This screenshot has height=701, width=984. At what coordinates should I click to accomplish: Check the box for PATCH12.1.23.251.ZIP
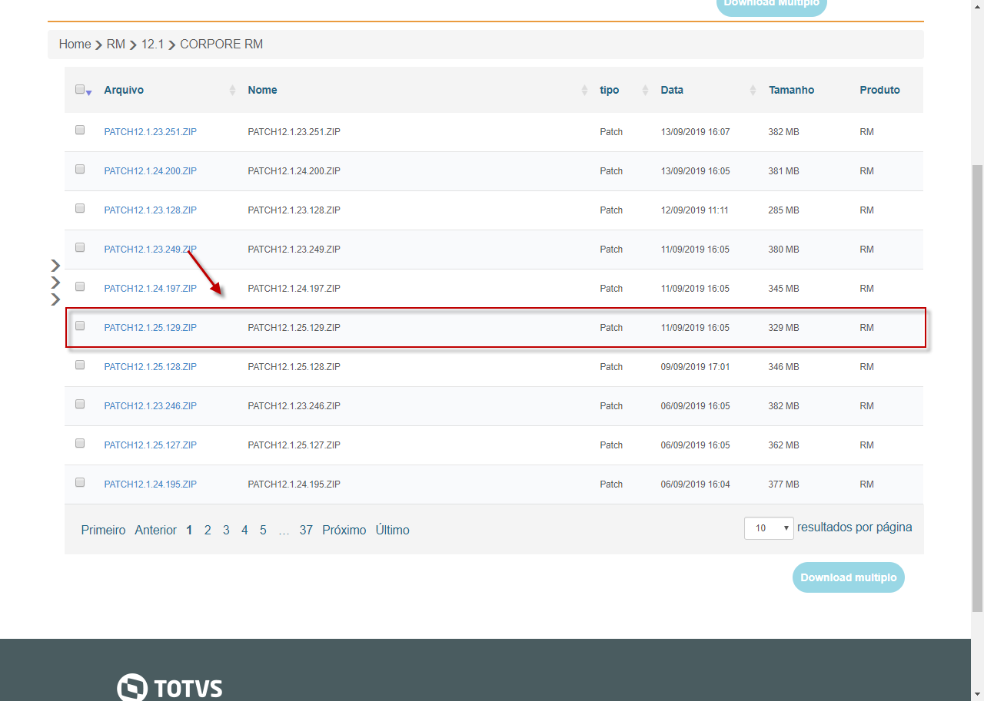[x=80, y=131]
